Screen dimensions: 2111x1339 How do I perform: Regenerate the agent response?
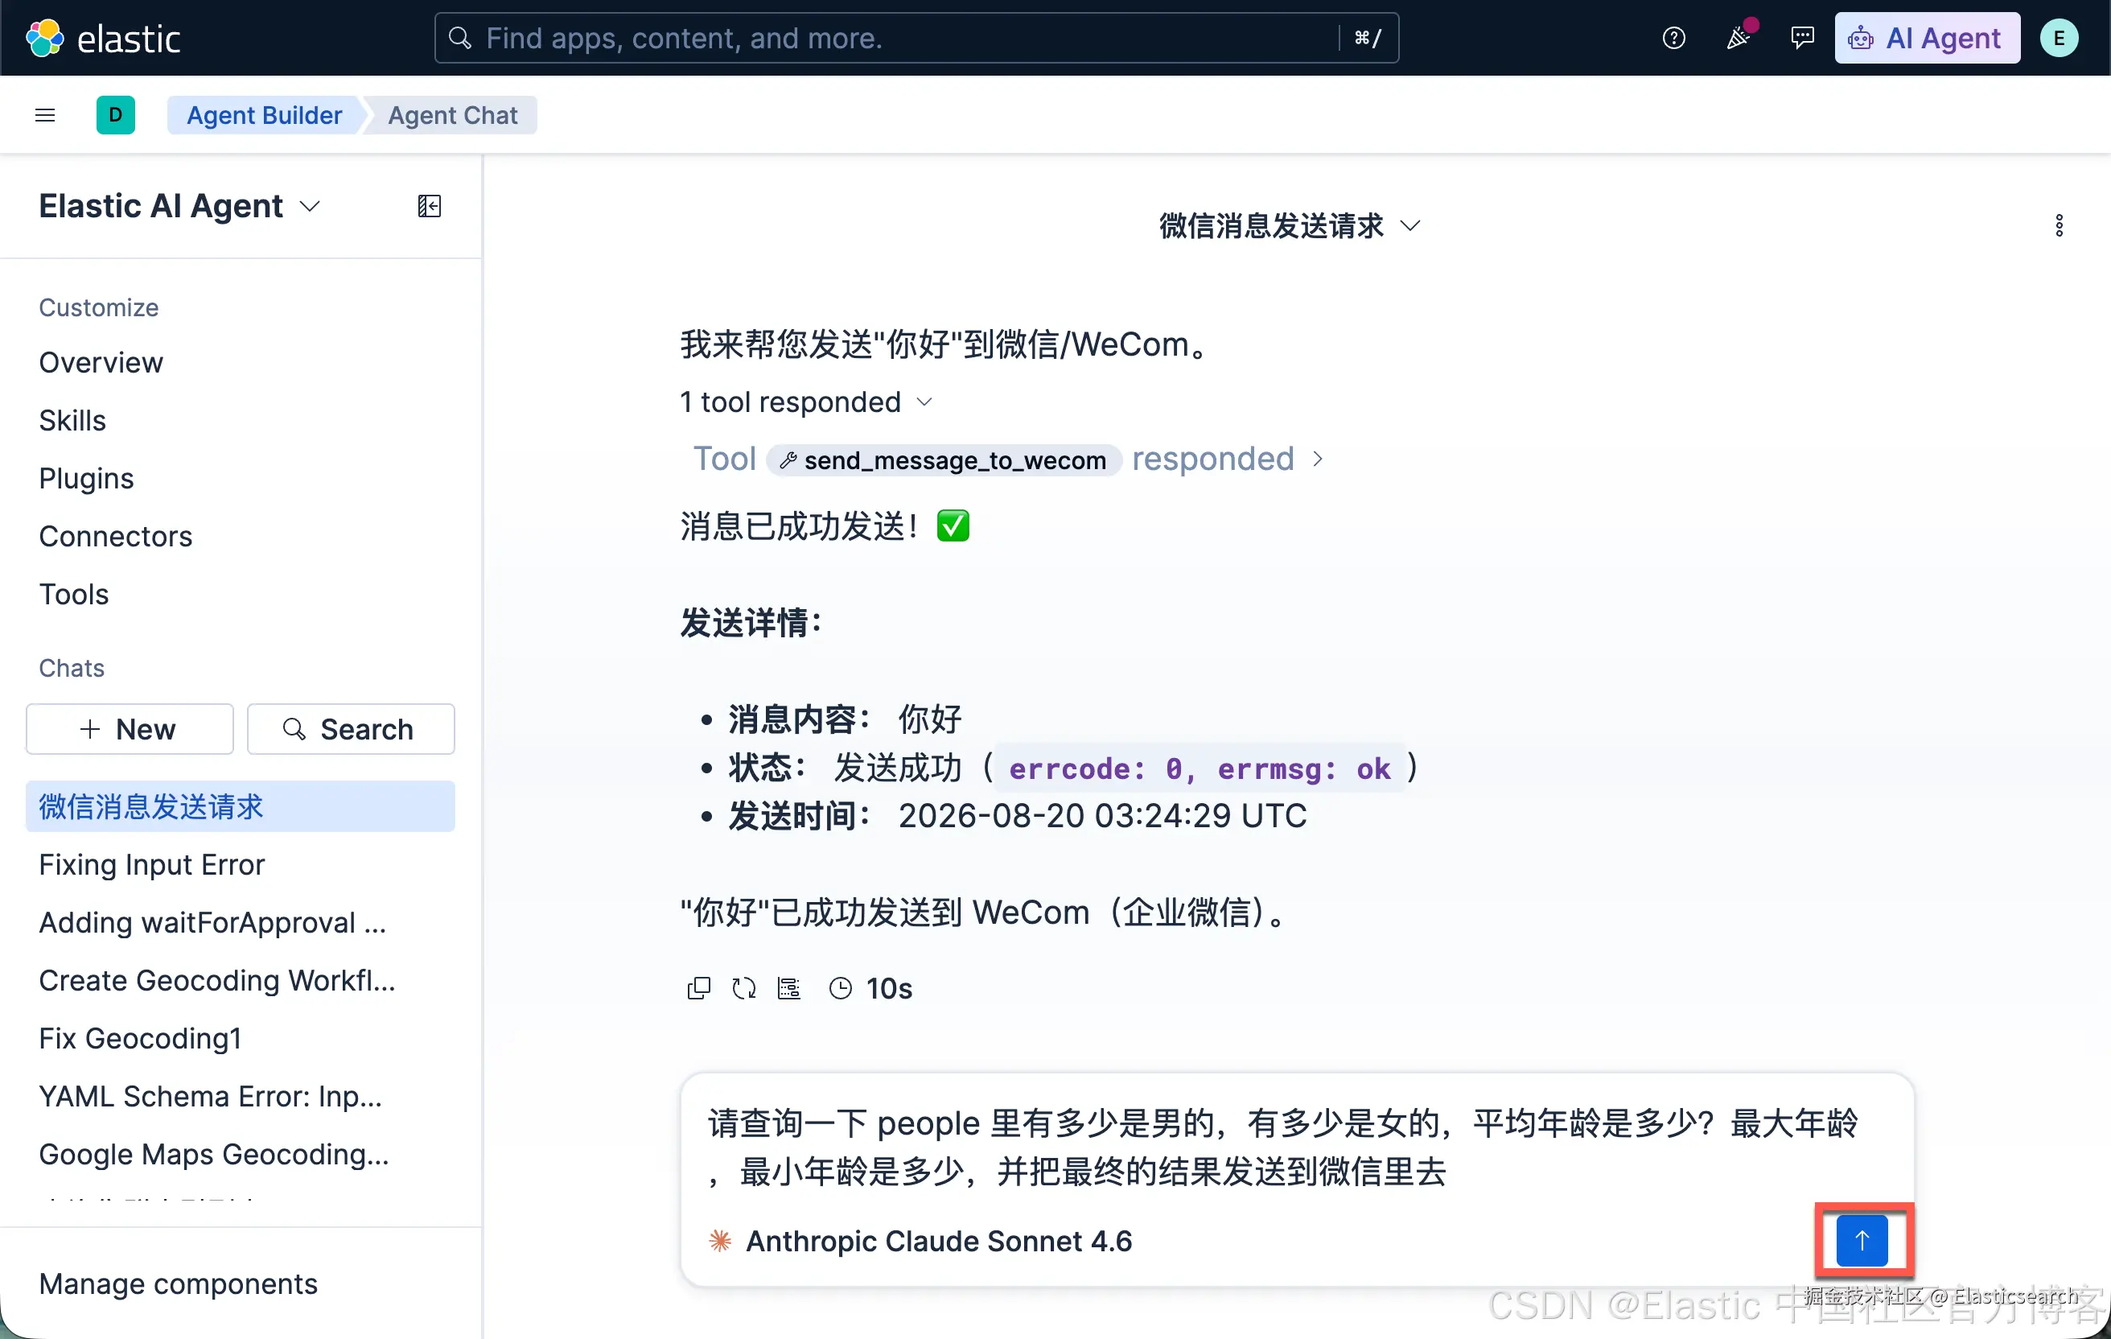point(743,988)
